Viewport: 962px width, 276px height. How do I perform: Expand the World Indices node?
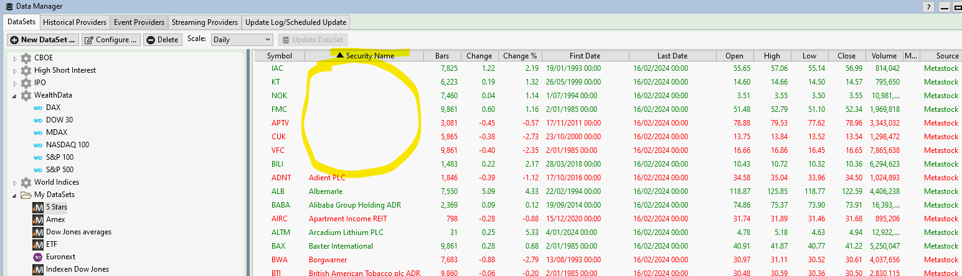[x=15, y=182]
